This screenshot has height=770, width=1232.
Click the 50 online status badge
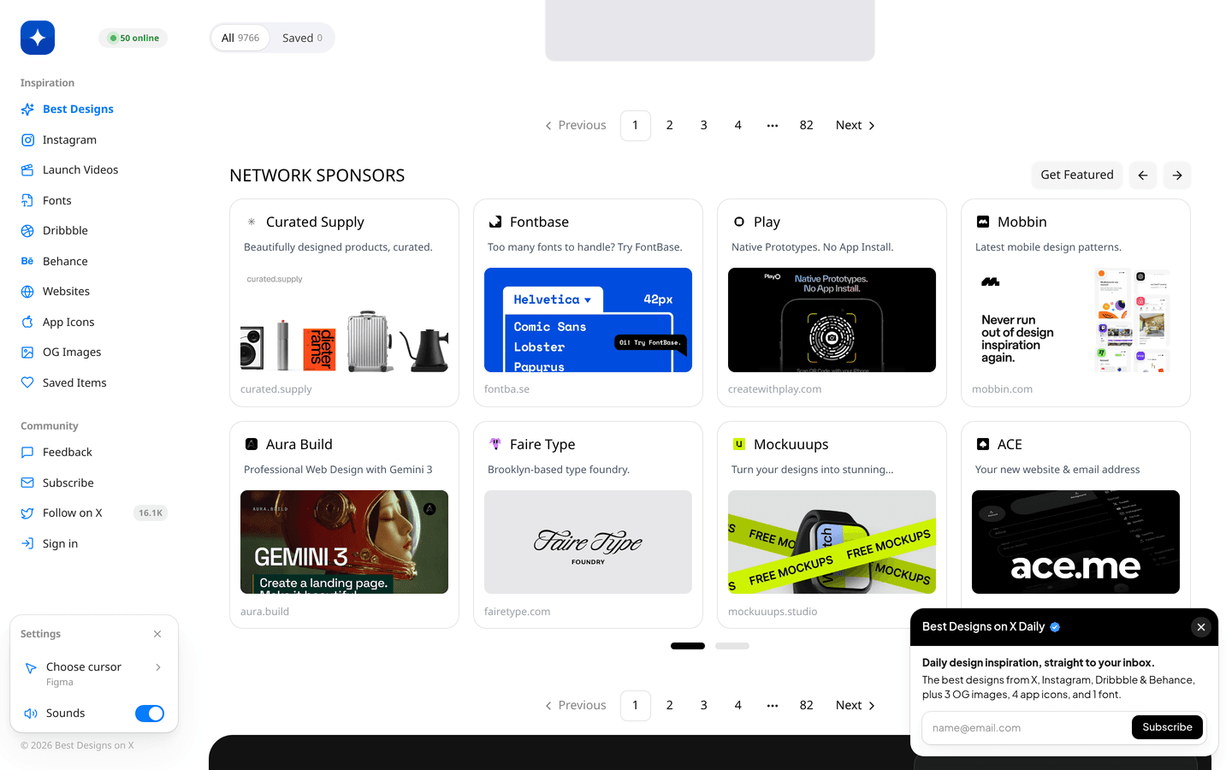tap(133, 38)
